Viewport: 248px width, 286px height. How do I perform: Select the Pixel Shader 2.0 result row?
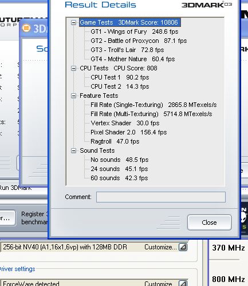pos(129,132)
